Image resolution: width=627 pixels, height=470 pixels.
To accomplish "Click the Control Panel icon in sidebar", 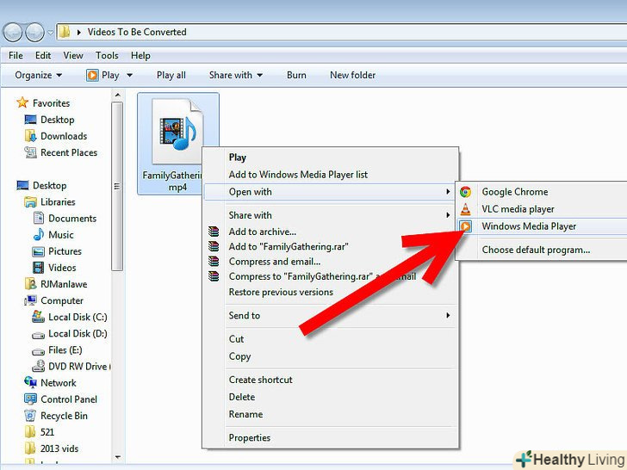I will click(x=31, y=399).
